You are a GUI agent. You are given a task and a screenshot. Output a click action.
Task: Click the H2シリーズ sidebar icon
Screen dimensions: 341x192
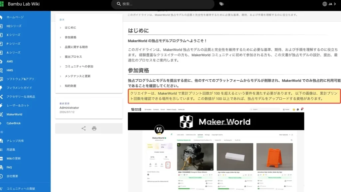pyautogui.click(x=1, y=26)
